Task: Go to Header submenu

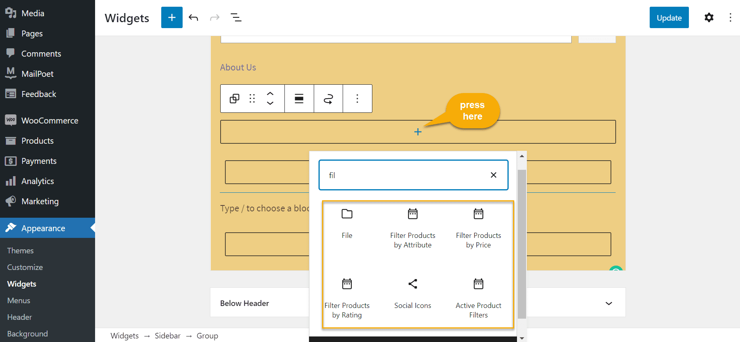Action: 19,317
